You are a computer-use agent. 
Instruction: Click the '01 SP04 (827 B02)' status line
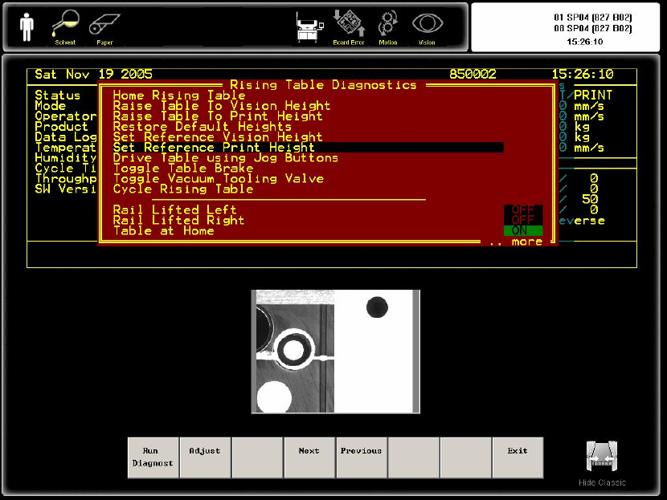click(592, 18)
